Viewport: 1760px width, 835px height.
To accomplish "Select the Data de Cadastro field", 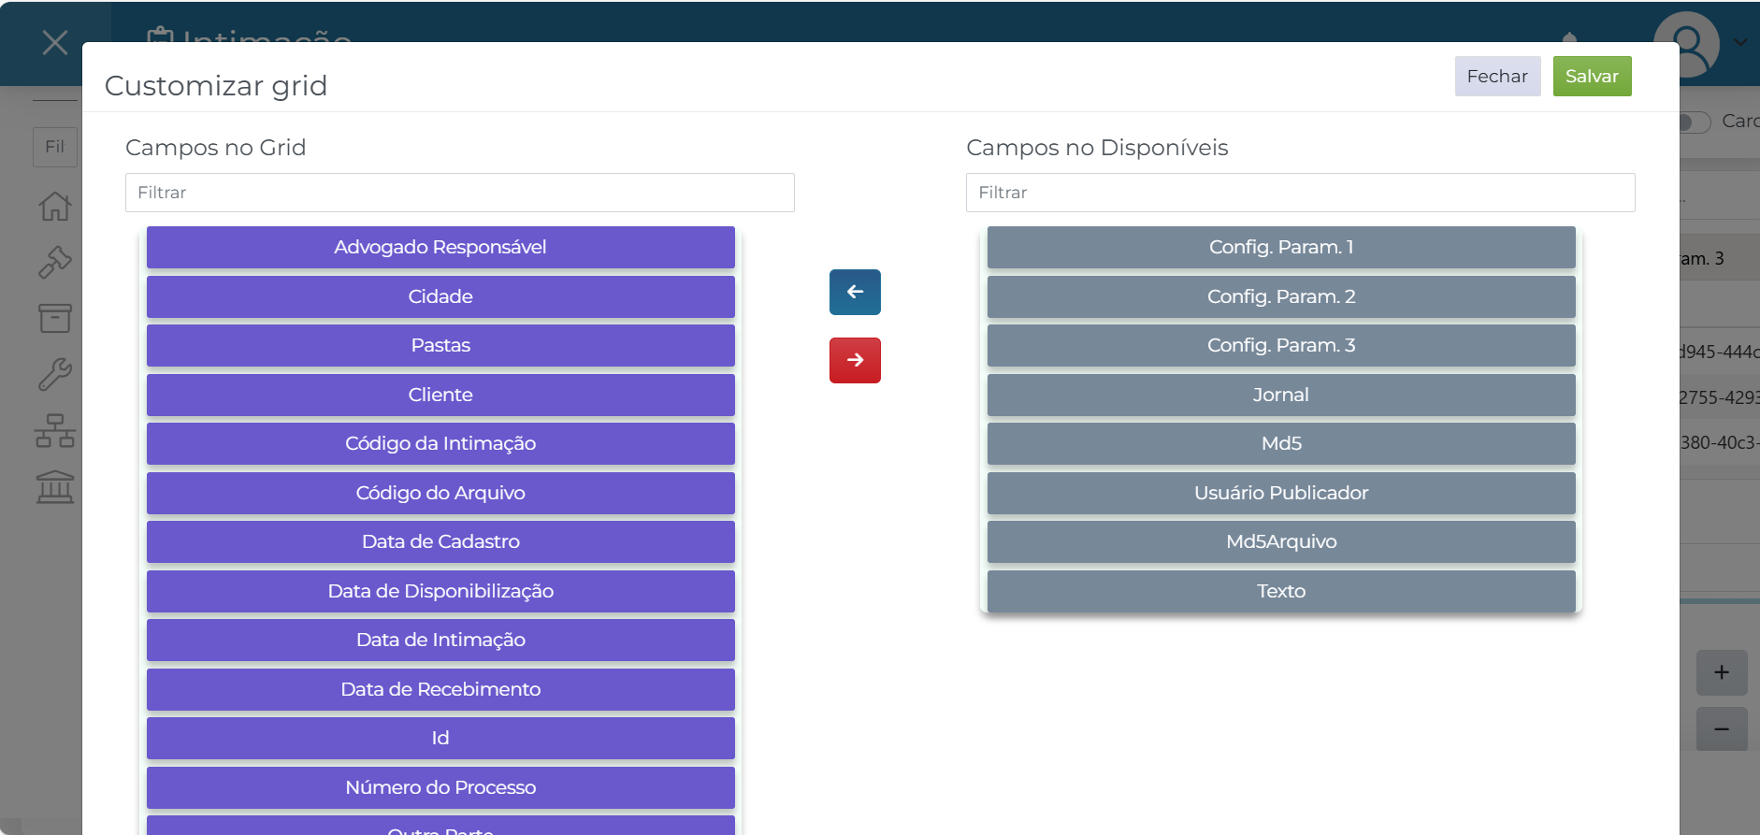I will pos(440,542).
